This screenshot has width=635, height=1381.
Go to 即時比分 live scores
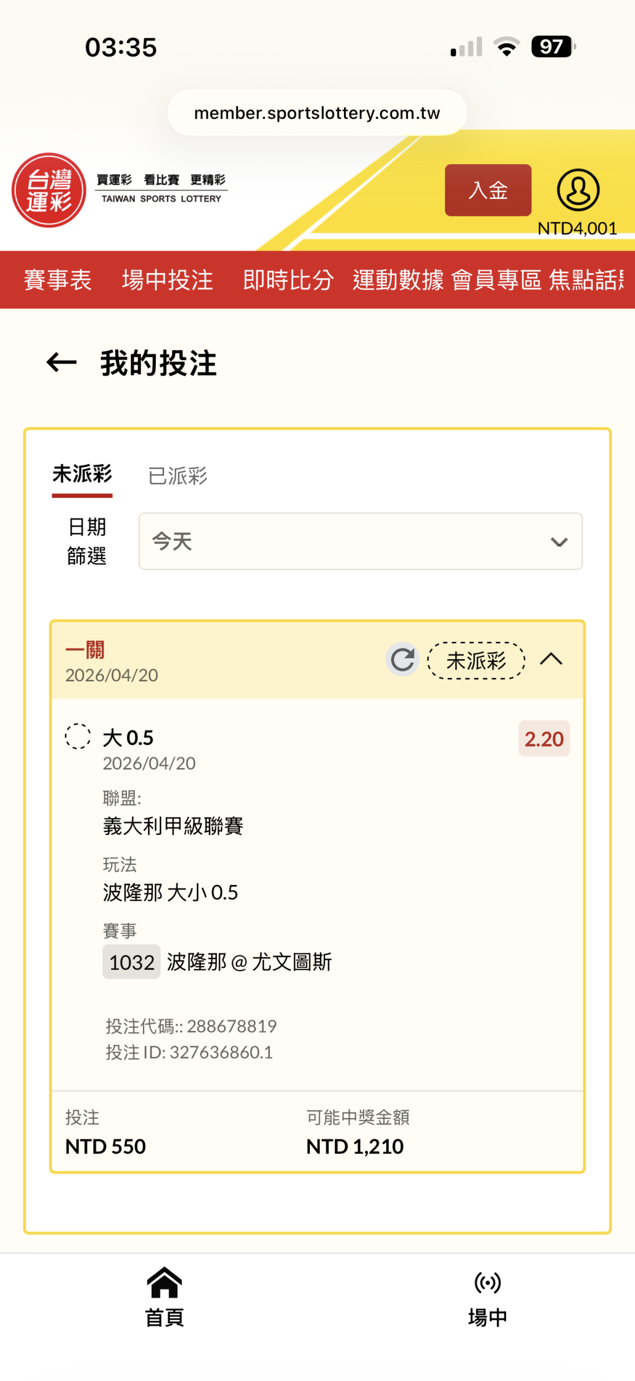[288, 280]
